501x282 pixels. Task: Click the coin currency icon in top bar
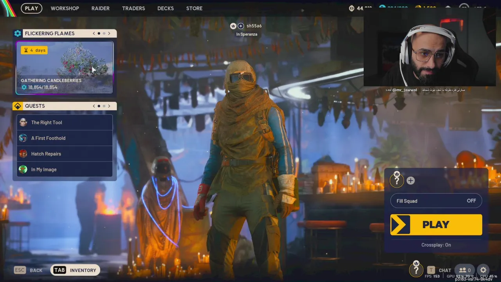click(351, 8)
